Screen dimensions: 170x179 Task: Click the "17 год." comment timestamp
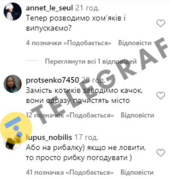point(87,137)
